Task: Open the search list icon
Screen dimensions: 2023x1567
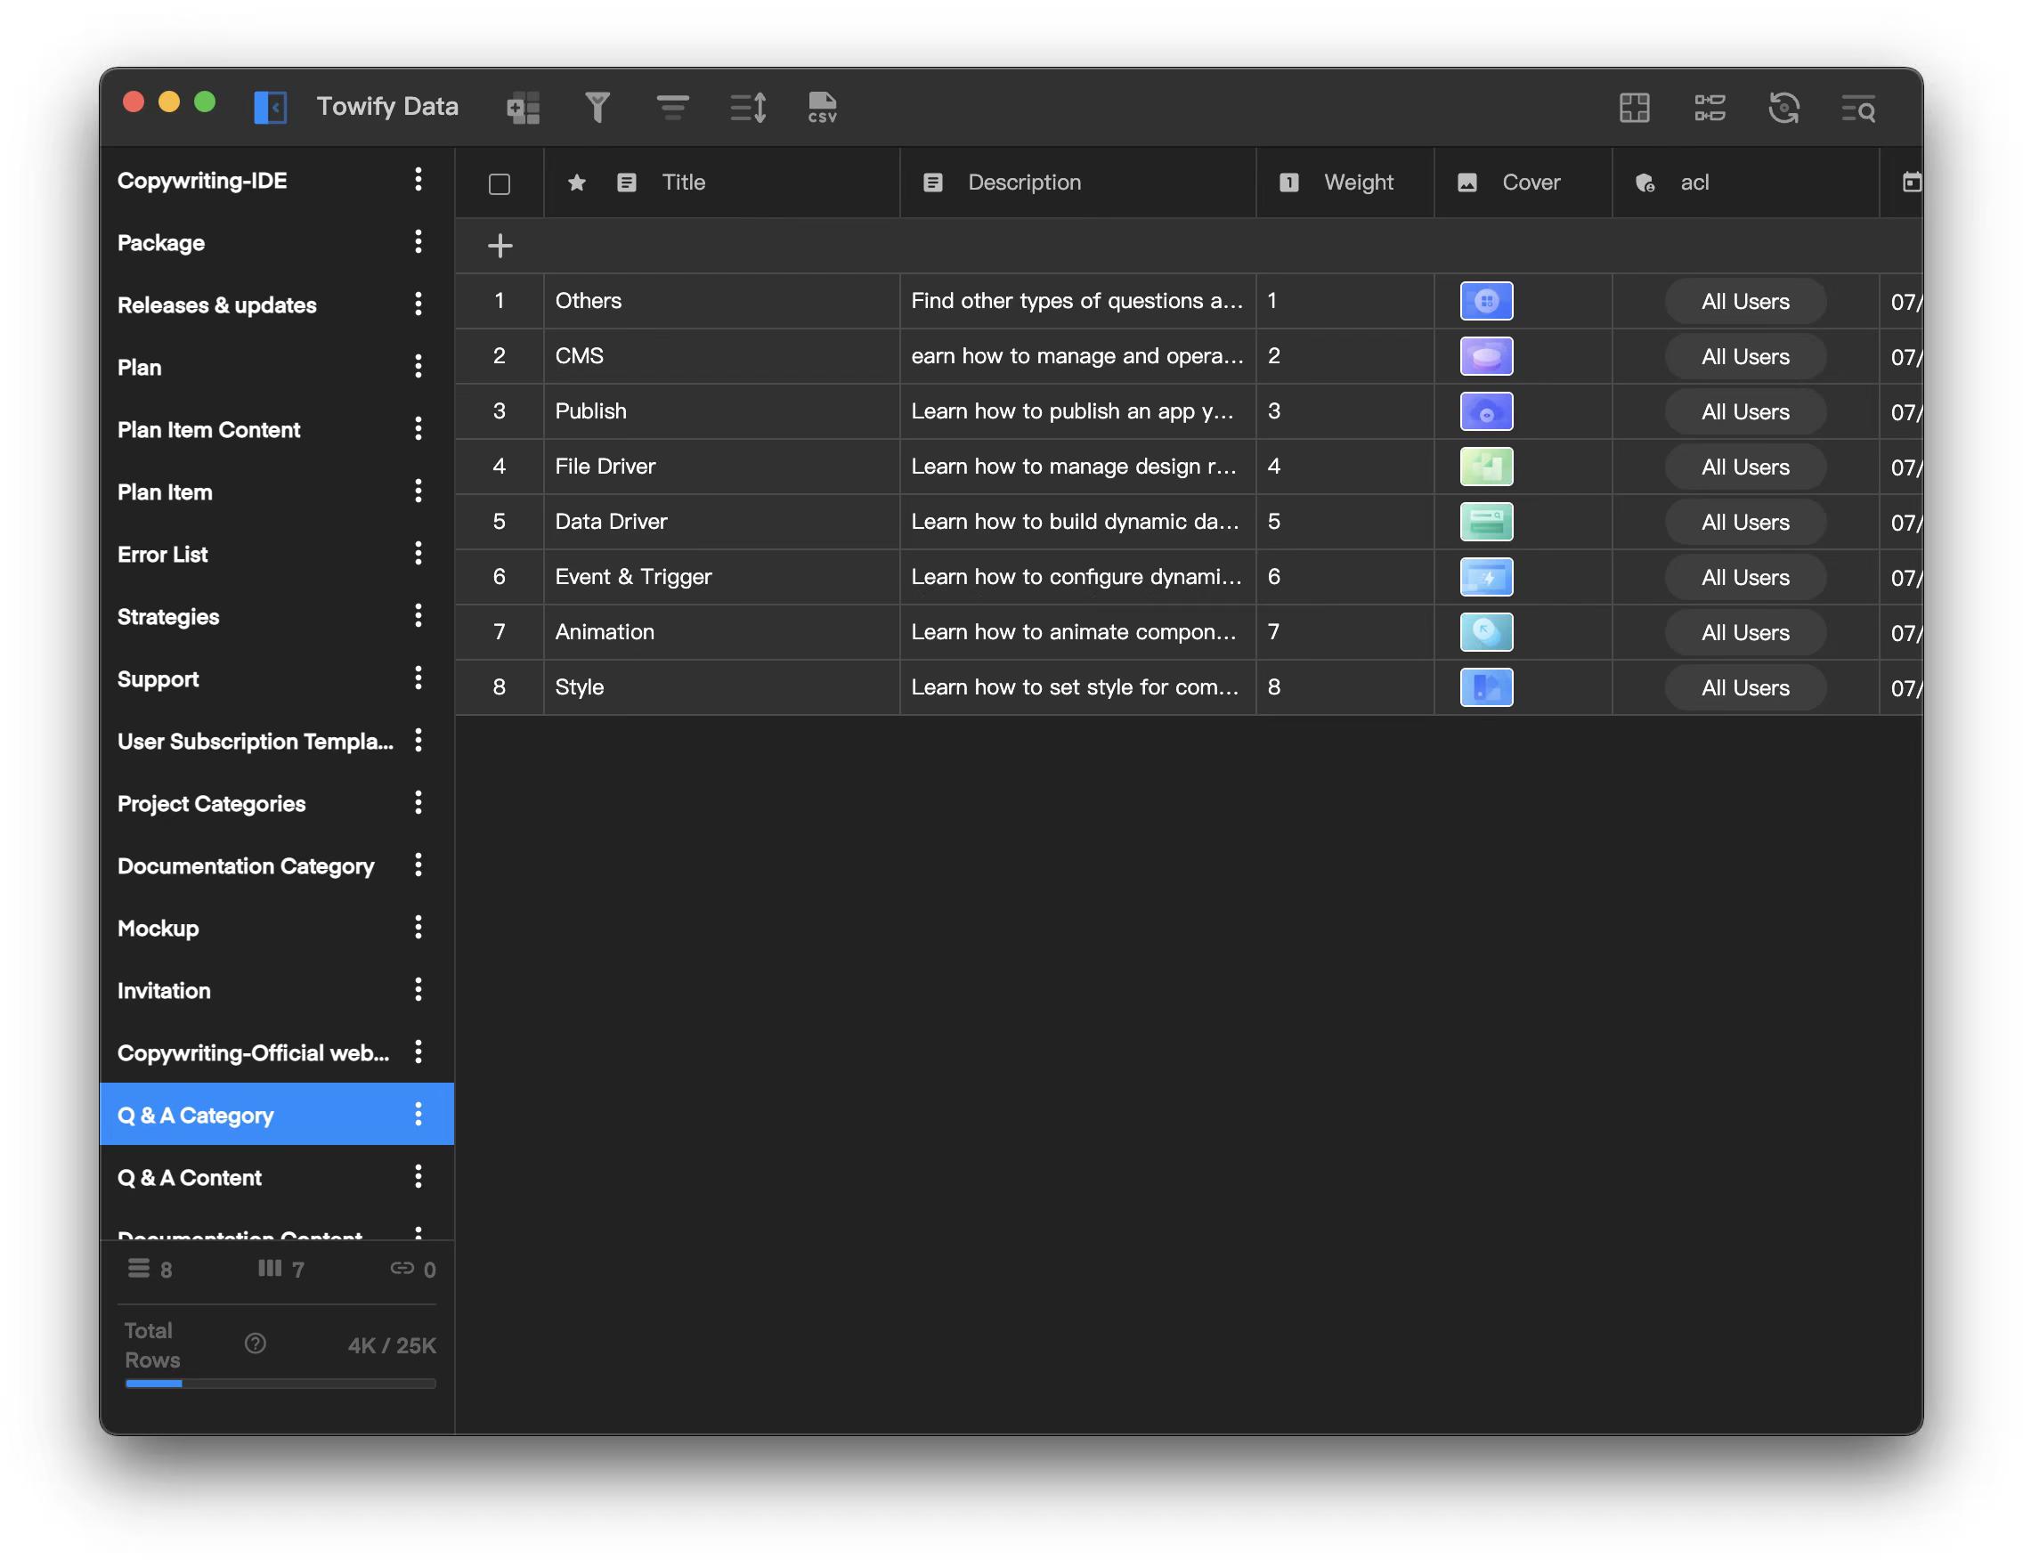Action: tap(1858, 109)
